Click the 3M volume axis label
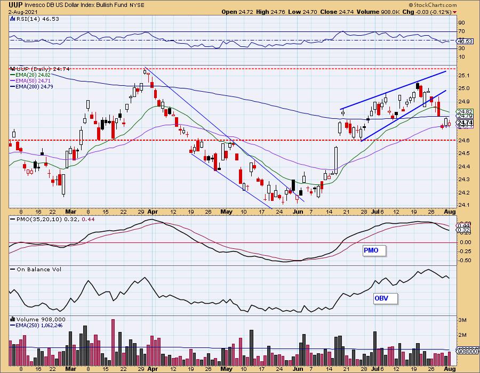The width and height of the screenshot is (480, 373). (462, 320)
